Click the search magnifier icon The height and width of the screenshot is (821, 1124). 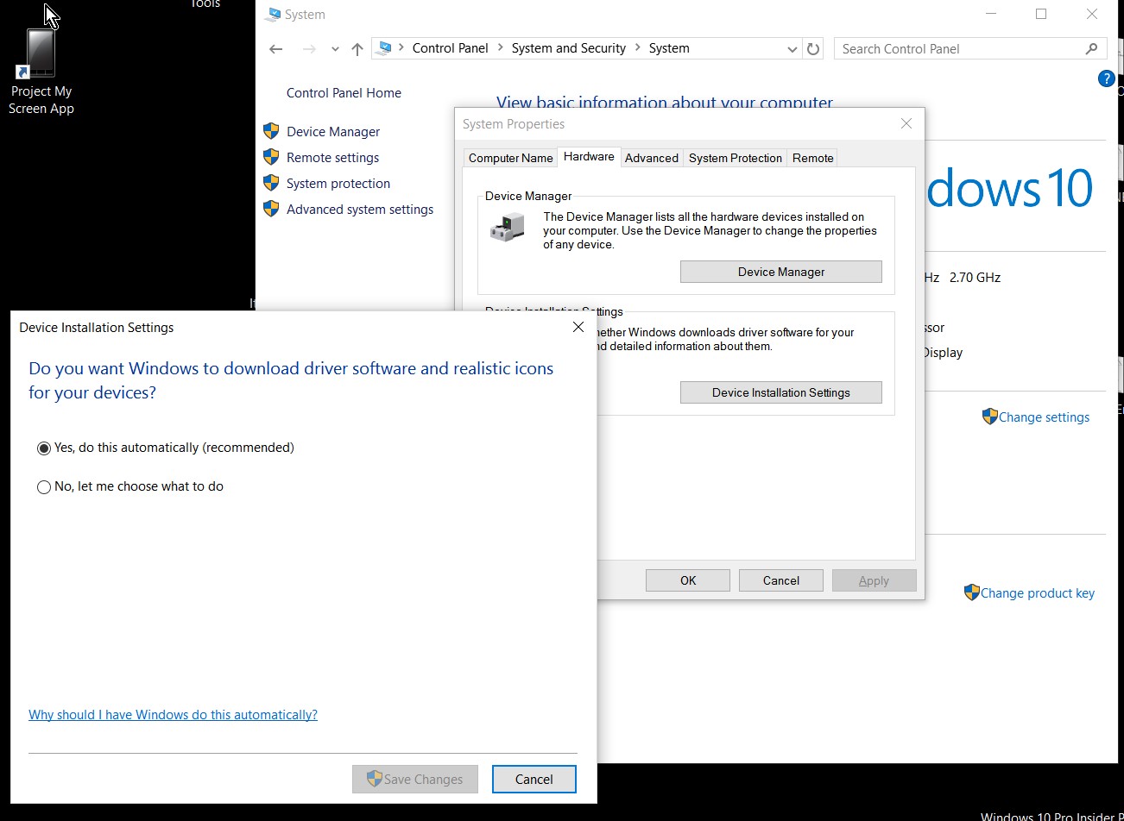[1091, 49]
